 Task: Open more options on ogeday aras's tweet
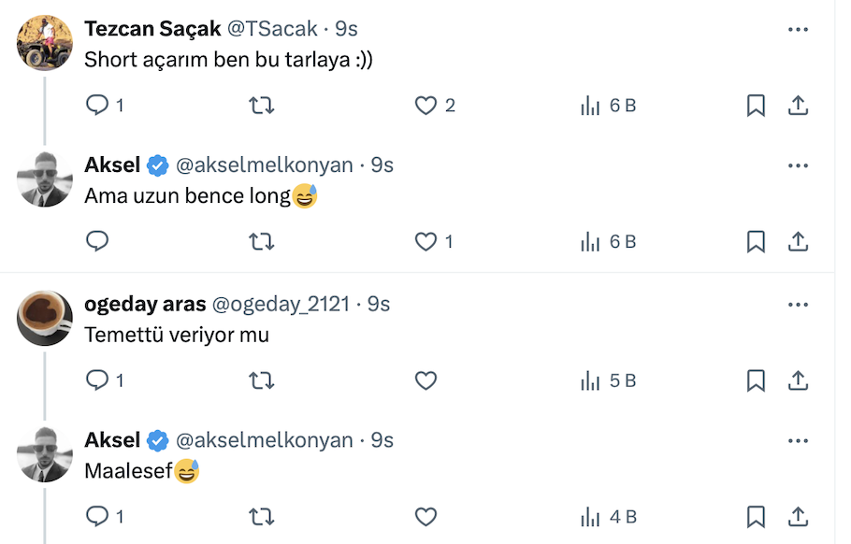pos(798,305)
